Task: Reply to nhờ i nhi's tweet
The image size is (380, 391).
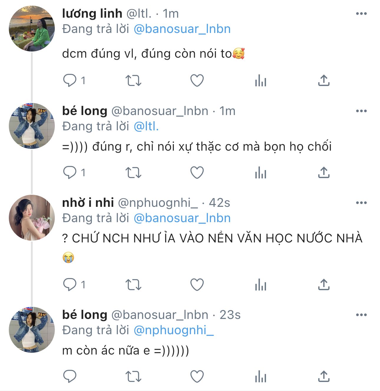Action: pos(70,285)
